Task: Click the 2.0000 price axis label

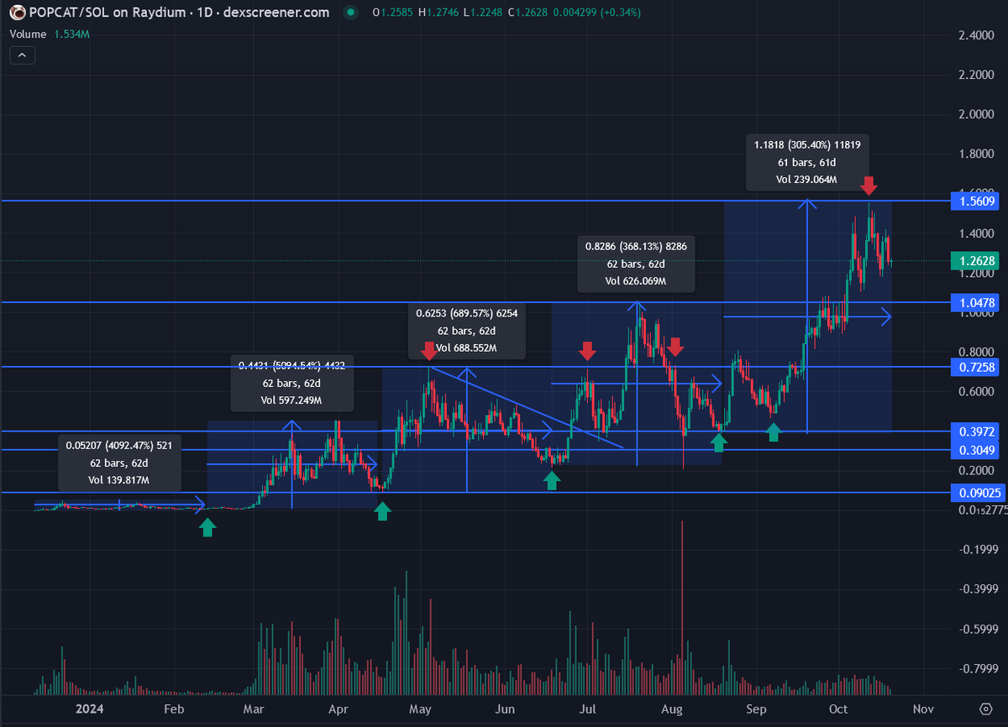Action: 974,115
